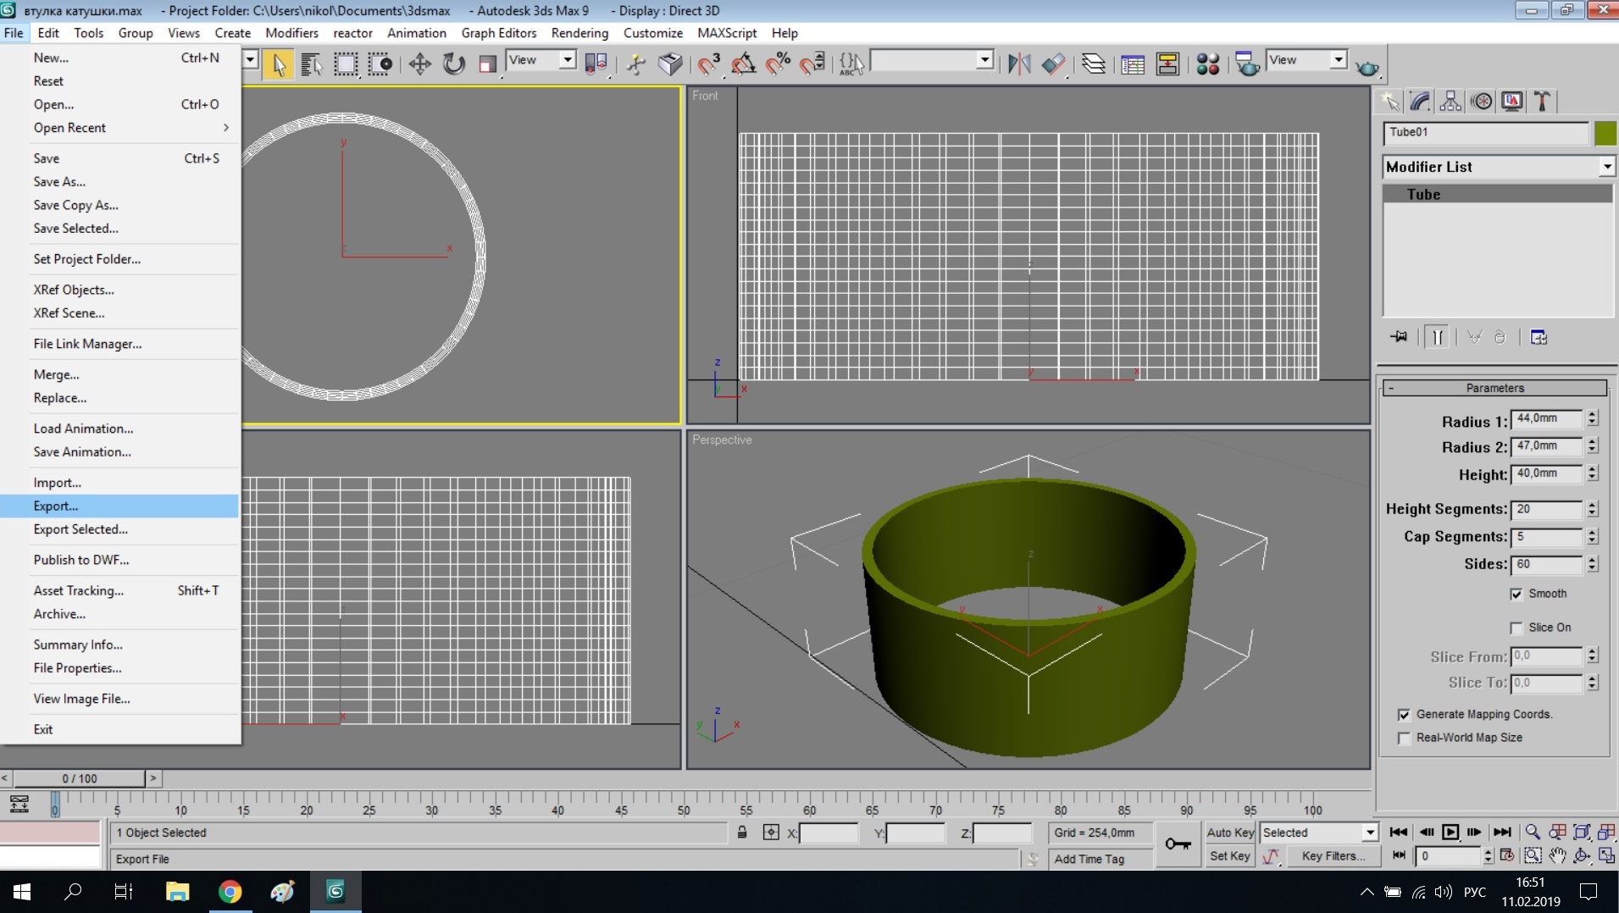
Task: Choose Export... from the File menu
Action: click(x=56, y=506)
